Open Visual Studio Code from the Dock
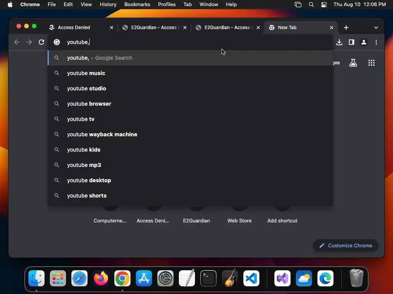This screenshot has height=294, width=393. (x=251, y=278)
